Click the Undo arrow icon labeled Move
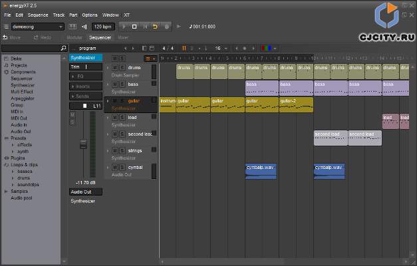This screenshot has width=417, height=266. coord(5,37)
